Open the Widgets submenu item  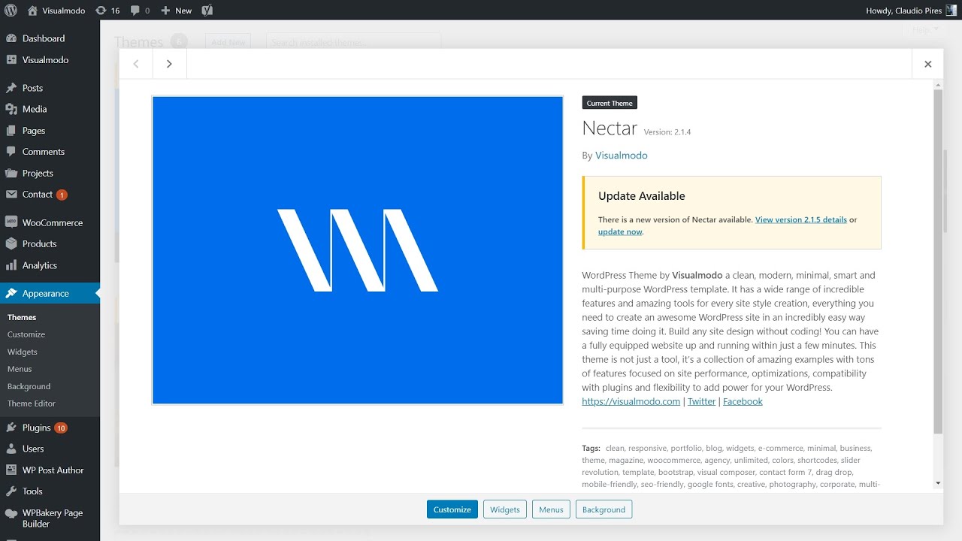(x=23, y=352)
